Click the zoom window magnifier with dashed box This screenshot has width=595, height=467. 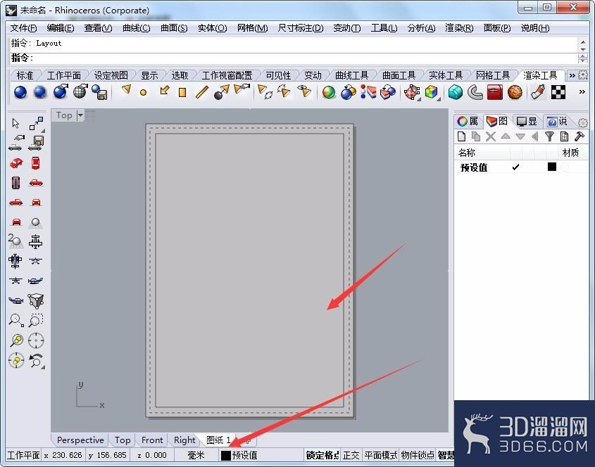36,320
